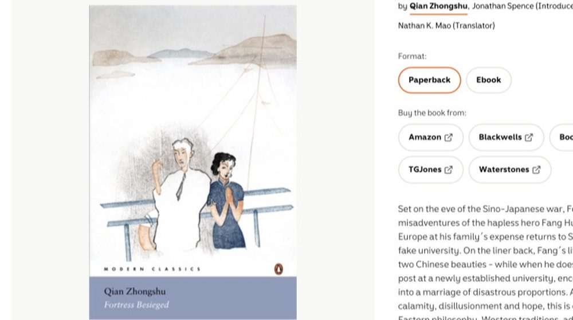Viewport: 573px width, 320px height.
Task: Click the Penguin logo on the cover
Action: 278,269
